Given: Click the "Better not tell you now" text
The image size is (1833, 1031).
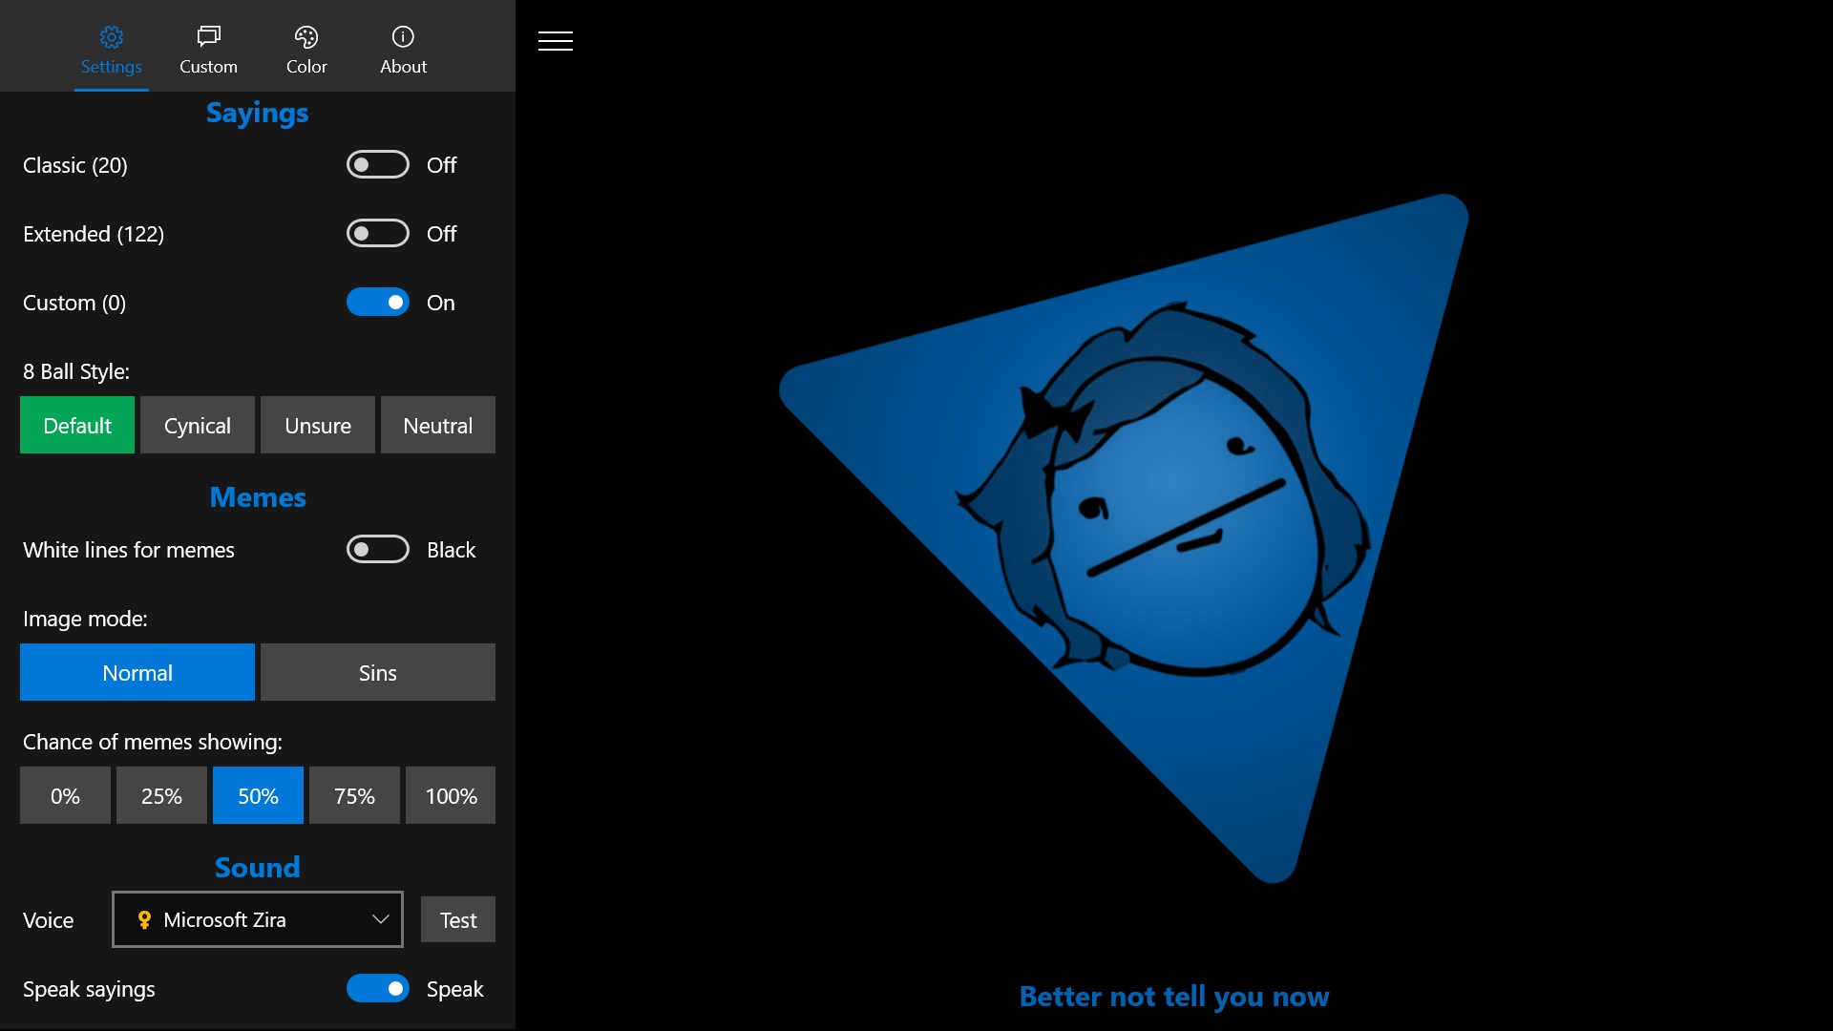Looking at the screenshot, I should [1173, 997].
